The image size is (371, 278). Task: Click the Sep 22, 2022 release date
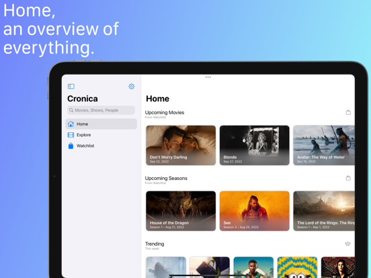pos(159,161)
